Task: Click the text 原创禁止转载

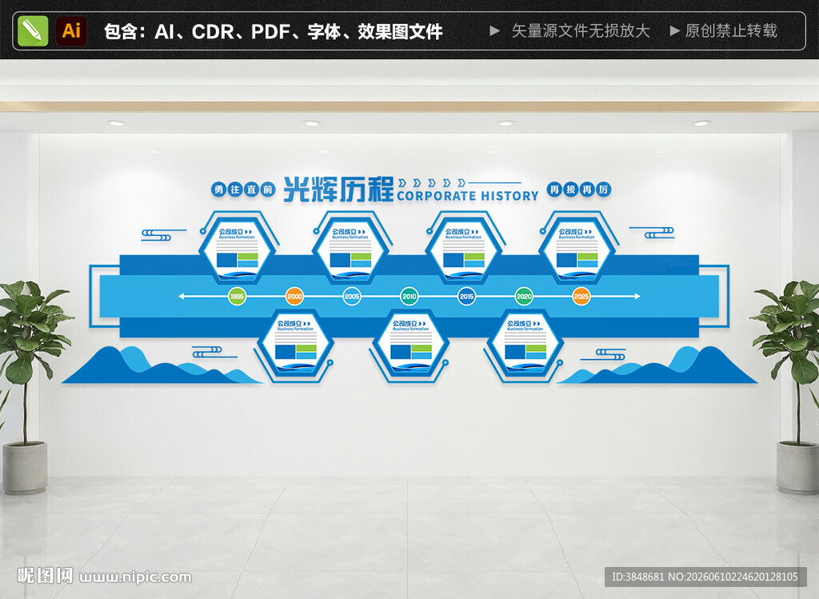Action: (731, 31)
